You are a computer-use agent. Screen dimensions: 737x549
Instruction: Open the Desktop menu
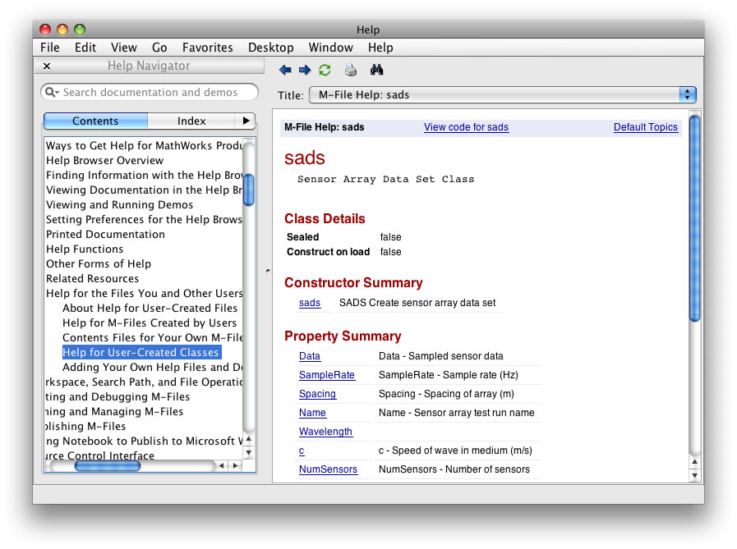[270, 48]
